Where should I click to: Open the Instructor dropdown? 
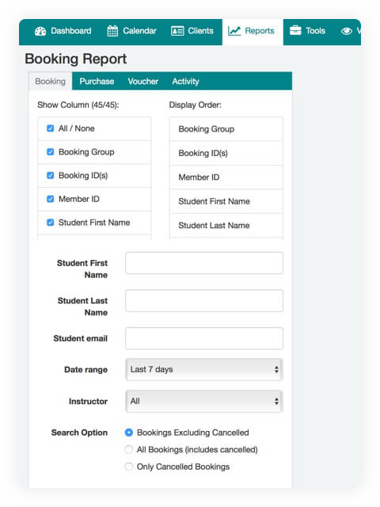click(204, 402)
